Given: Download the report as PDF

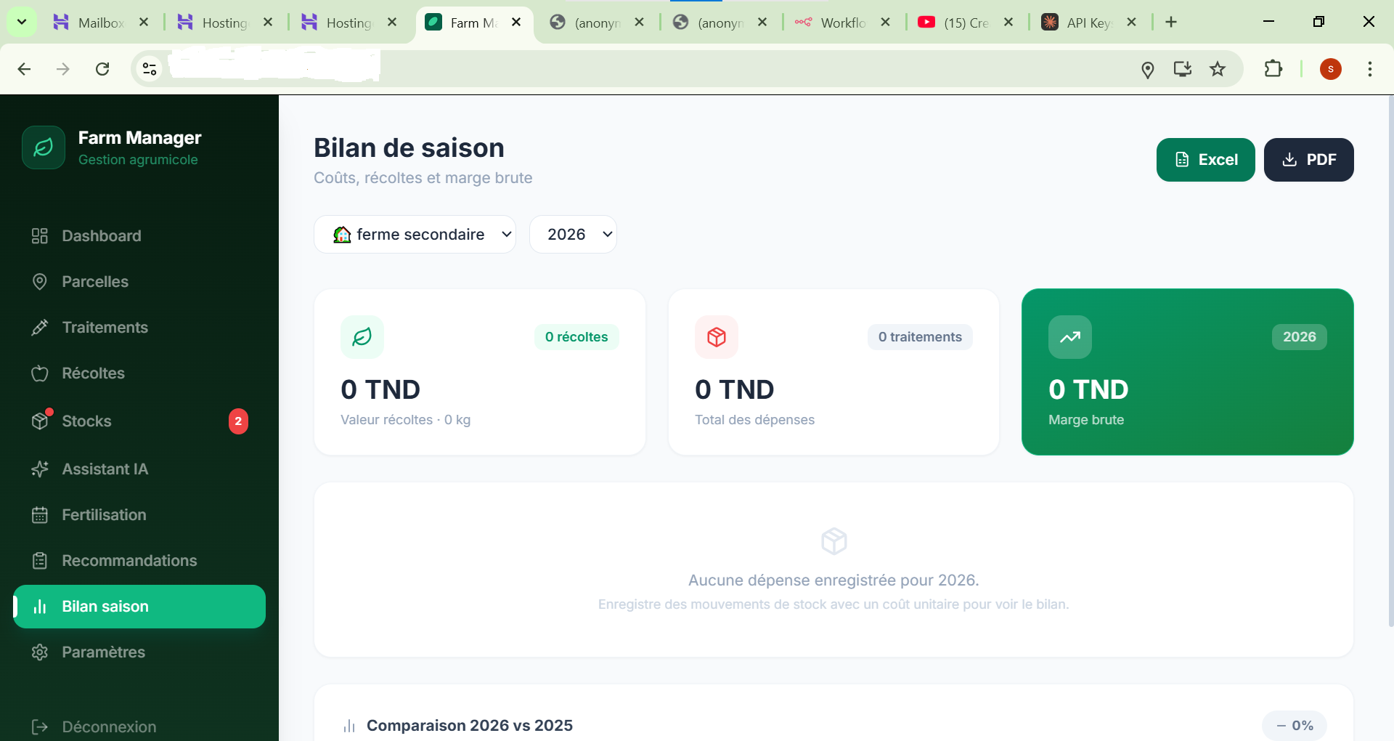Looking at the screenshot, I should tap(1309, 159).
